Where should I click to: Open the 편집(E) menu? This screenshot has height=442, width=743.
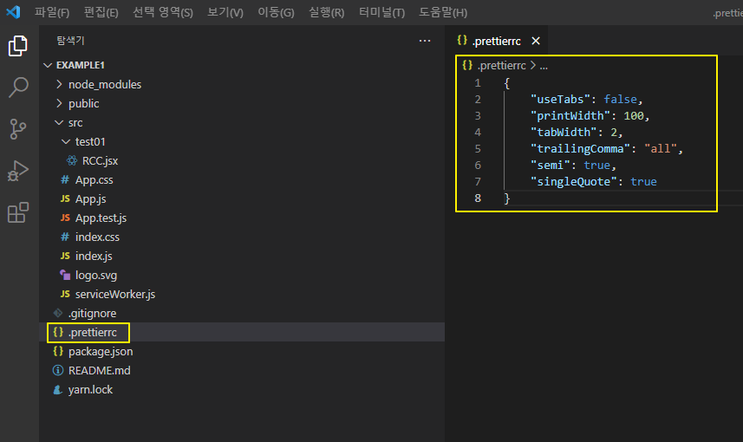[101, 12]
